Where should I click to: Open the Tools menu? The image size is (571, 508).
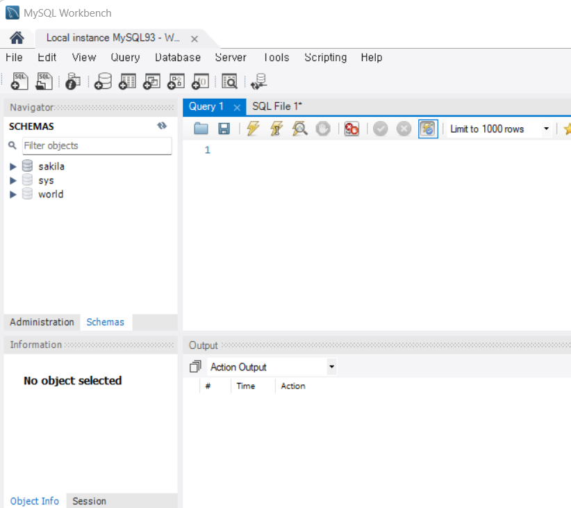[x=276, y=57]
